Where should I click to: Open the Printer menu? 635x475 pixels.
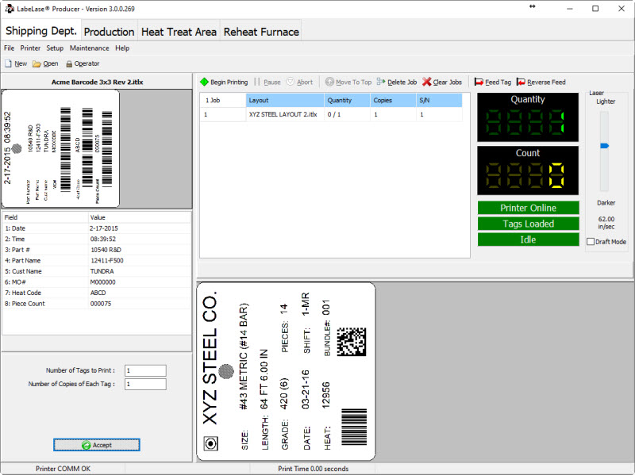point(30,48)
